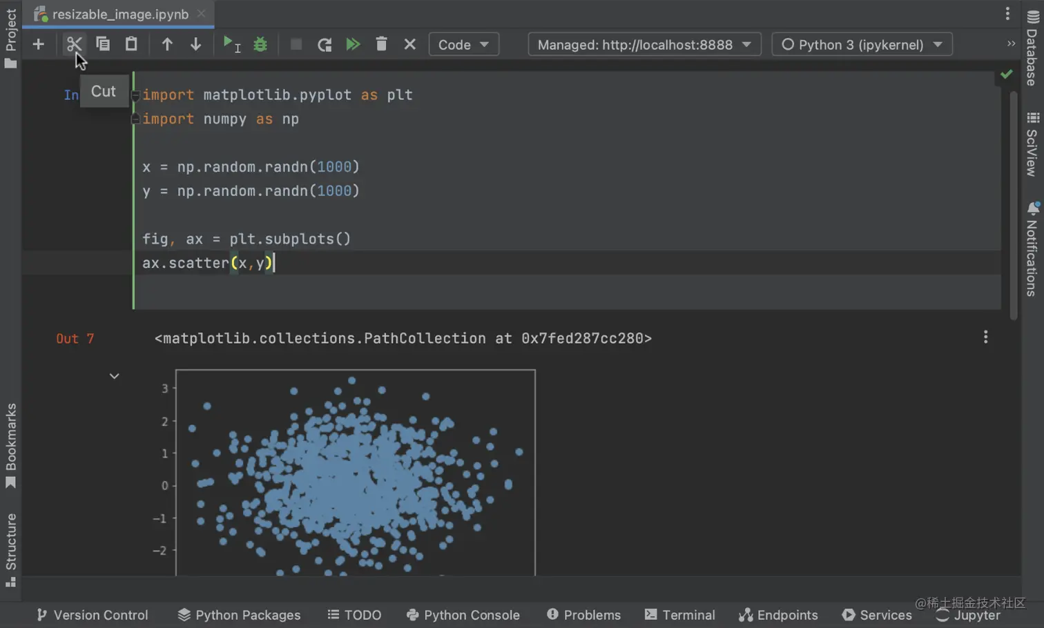1044x628 pixels.
Task: Click the 'Out 7' output label
Action: pyautogui.click(x=75, y=339)
